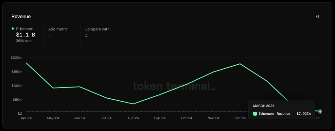This screenshot has height=131, width=335.
Task: Click the $100m y-axis label
Action: coord(16,86)
